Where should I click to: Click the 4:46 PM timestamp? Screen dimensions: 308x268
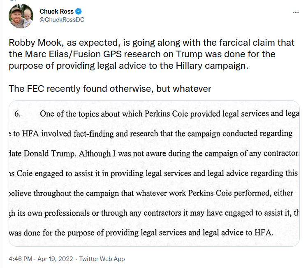21,259
